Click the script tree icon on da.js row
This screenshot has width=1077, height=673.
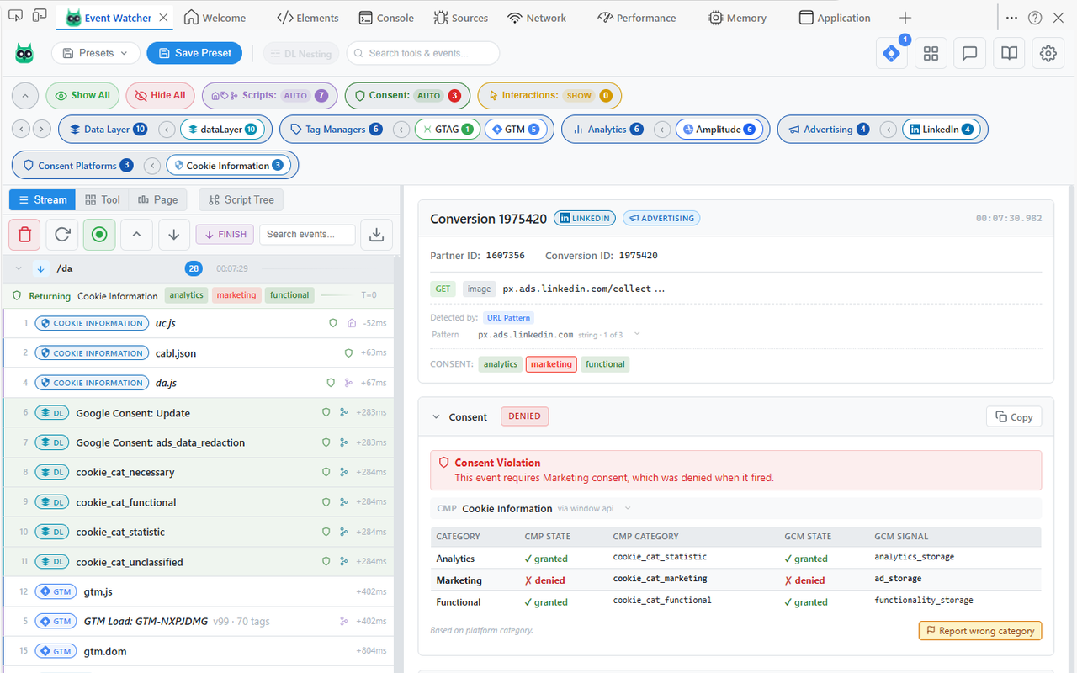tap(348, 383)
